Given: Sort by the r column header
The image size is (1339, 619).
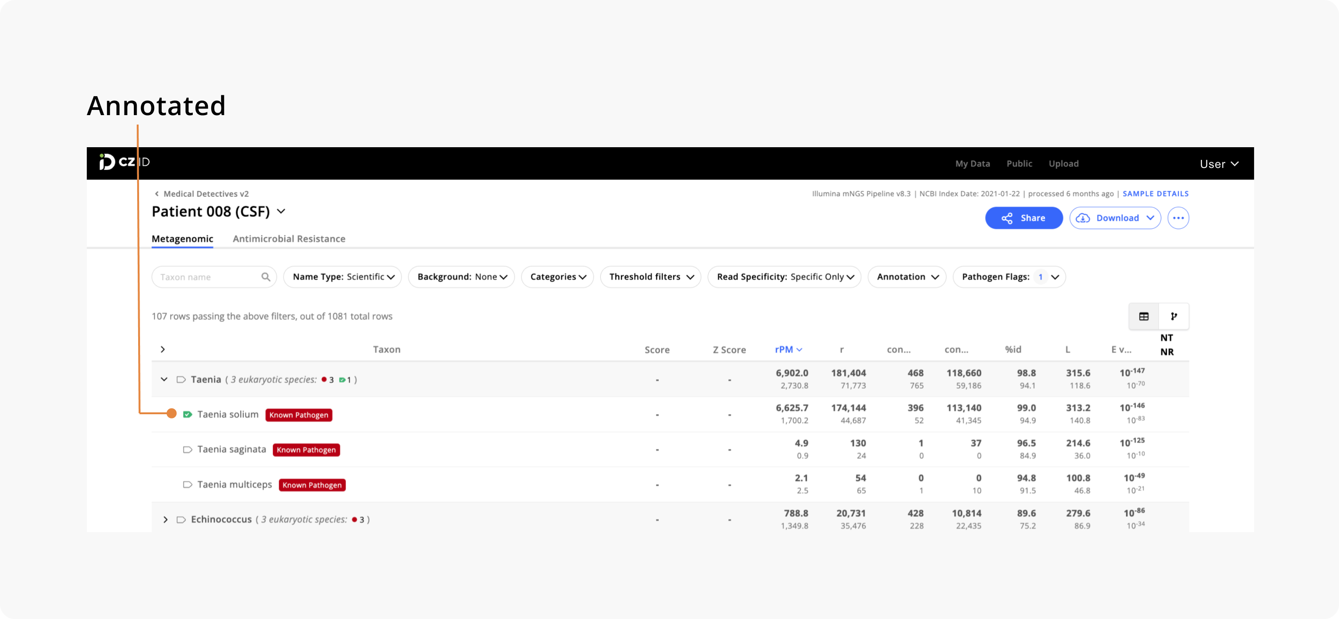Looking at the screenshot, I should point(842,350).
